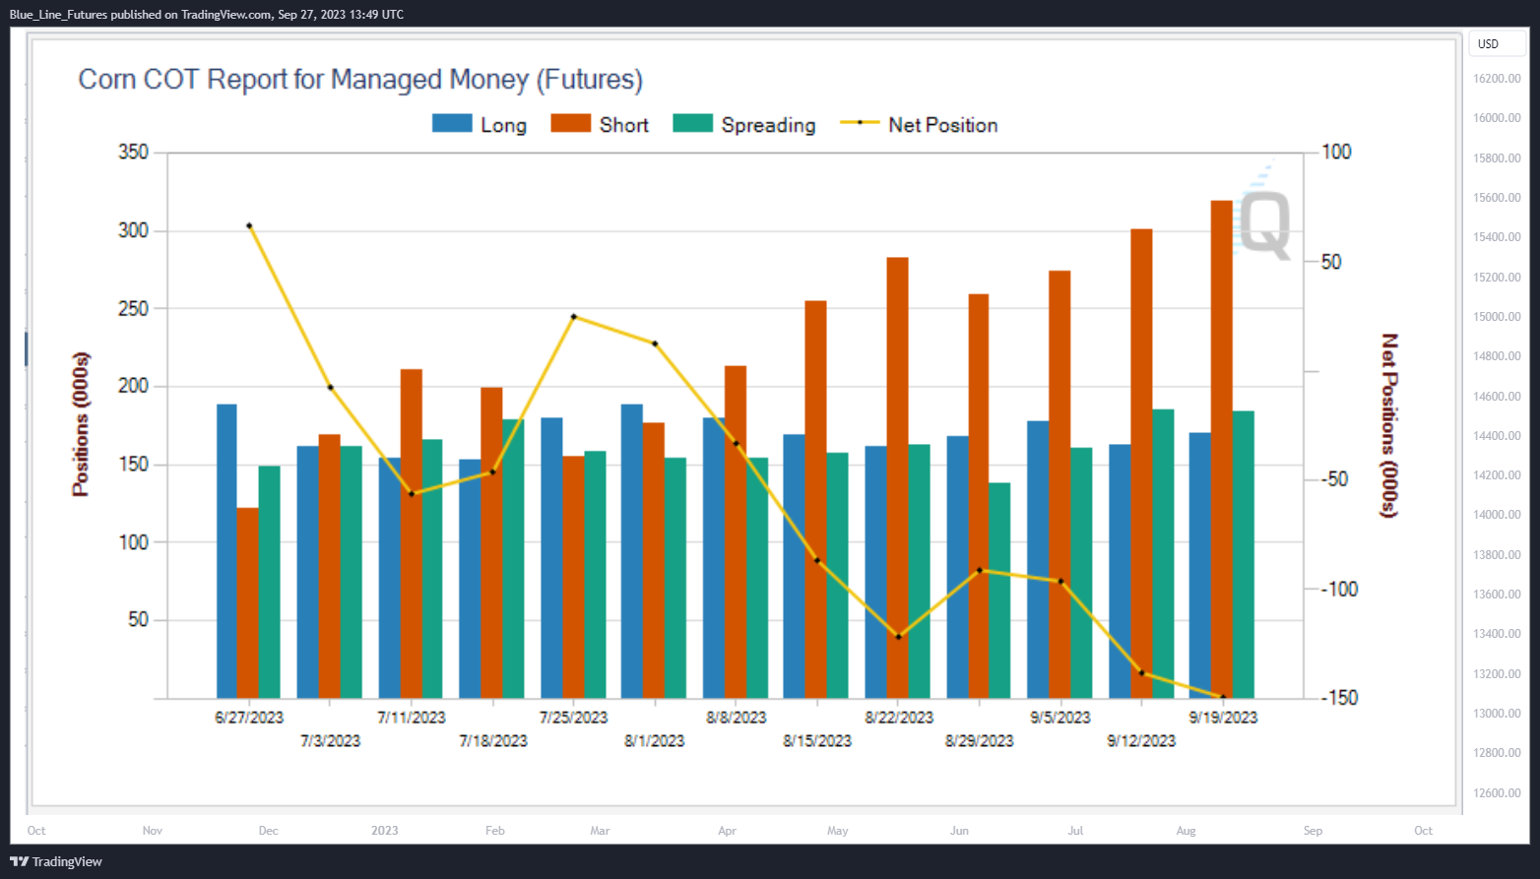
Task: Select the 7/18/2023 date label
Action: [493, 741]
